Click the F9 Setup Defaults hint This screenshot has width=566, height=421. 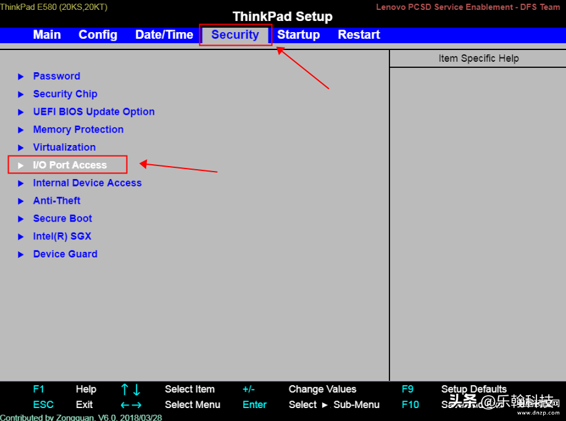tap(407, 389)
